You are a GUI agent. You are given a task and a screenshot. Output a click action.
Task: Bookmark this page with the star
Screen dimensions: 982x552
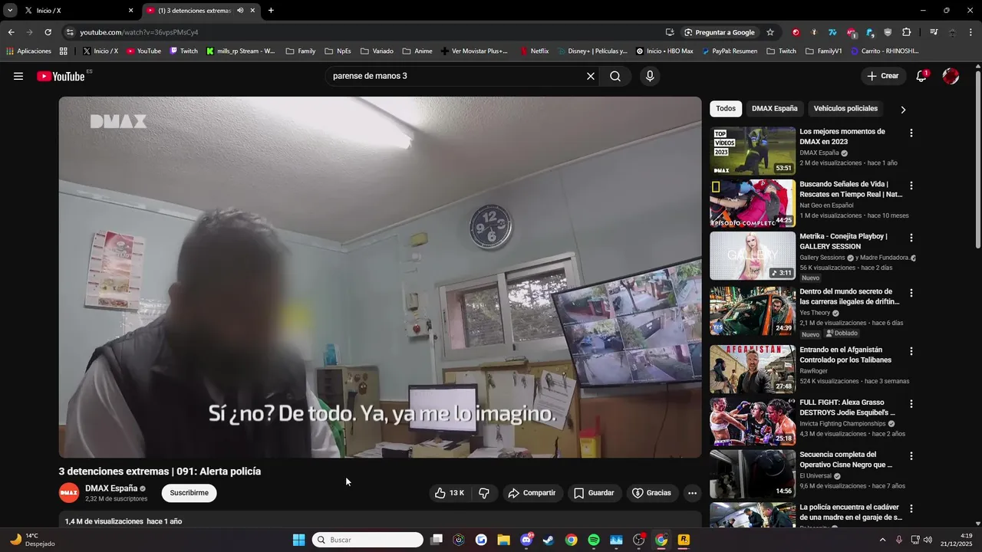[x=770, y=32]
